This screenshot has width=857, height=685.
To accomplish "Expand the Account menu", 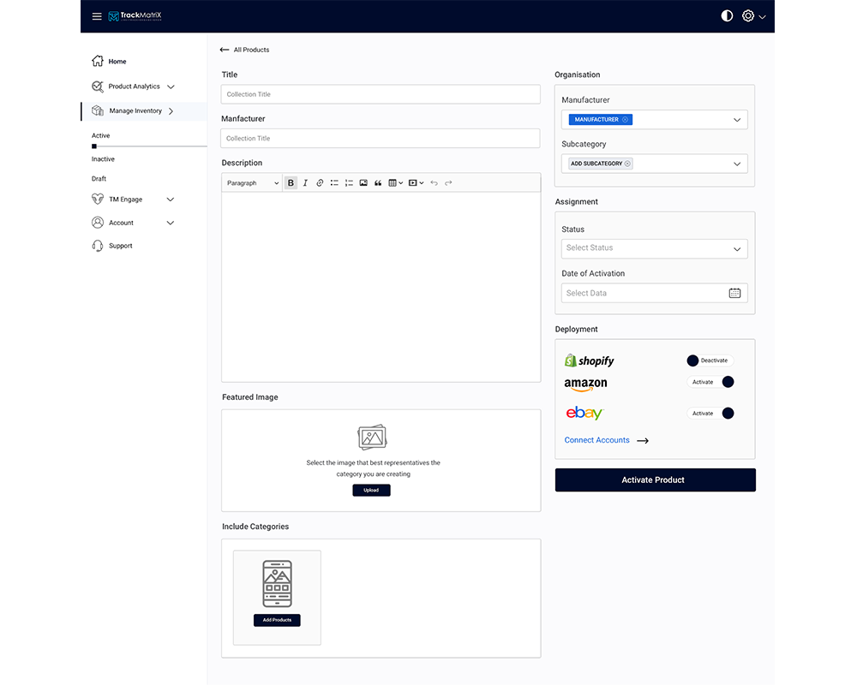I will point(170,223).
